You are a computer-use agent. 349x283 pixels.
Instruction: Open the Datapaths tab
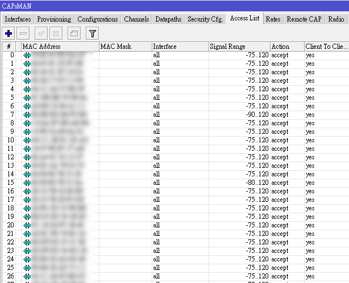pyautogui.click(x=168, y=19)
